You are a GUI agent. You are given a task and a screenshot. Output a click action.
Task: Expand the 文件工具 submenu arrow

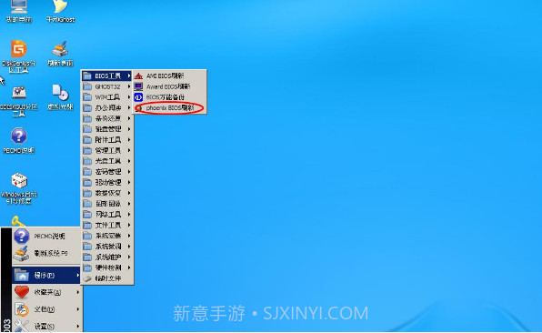tap(129, 225)
